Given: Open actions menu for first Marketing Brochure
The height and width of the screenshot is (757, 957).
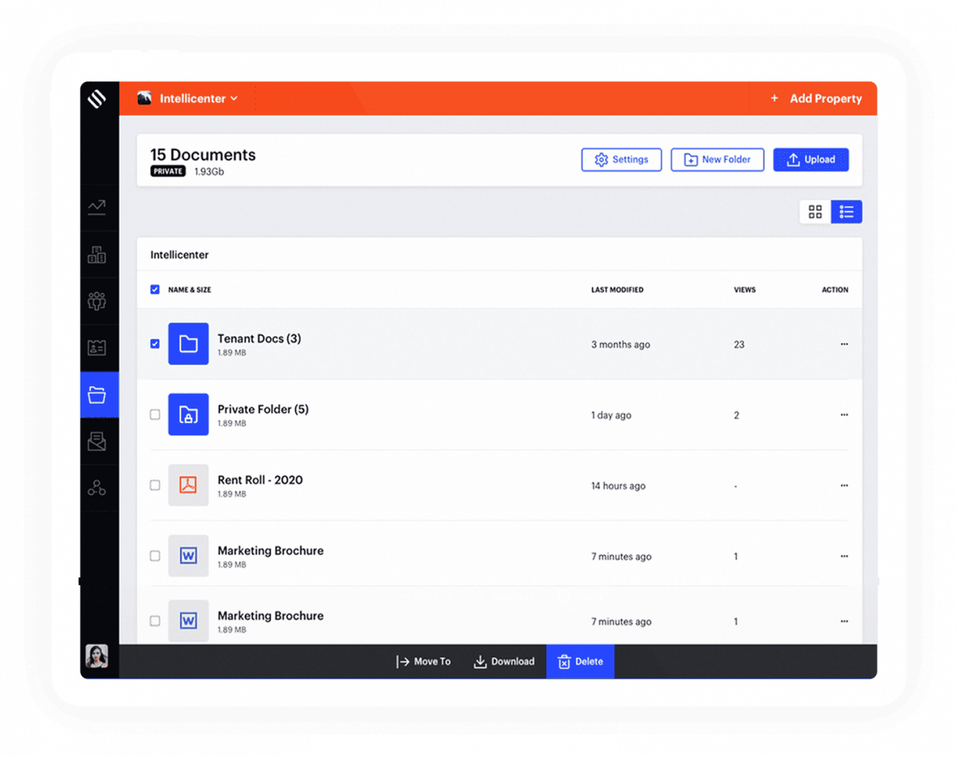Looking at the screenshot, I should tap(844, 557).
